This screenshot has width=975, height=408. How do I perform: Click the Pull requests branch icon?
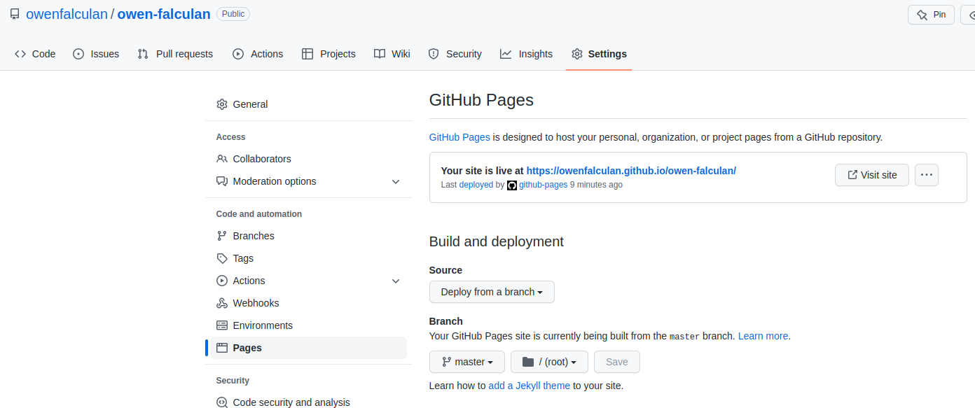click(143, 54)
